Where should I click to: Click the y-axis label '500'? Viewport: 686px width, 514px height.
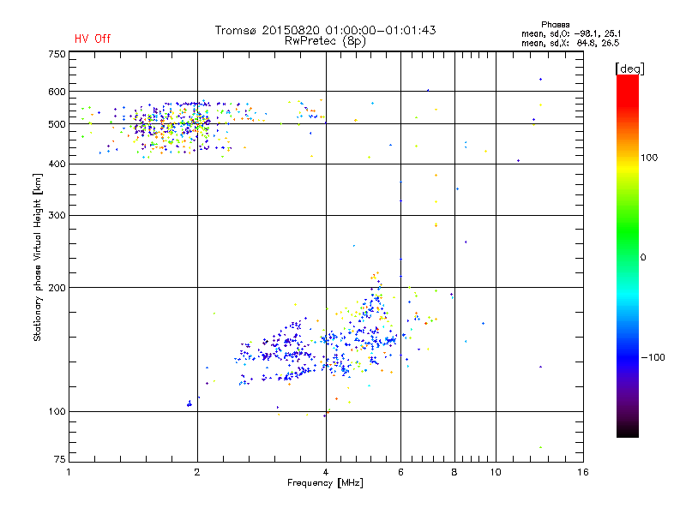(57, 124)
